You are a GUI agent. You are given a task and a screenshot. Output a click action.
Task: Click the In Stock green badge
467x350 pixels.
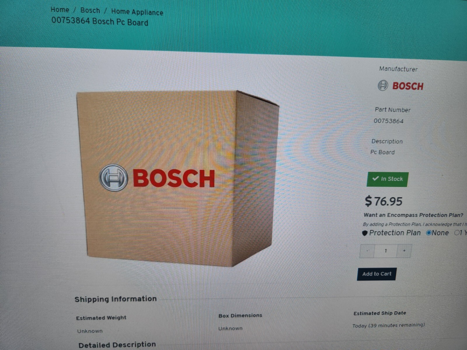tap(388, 179)
